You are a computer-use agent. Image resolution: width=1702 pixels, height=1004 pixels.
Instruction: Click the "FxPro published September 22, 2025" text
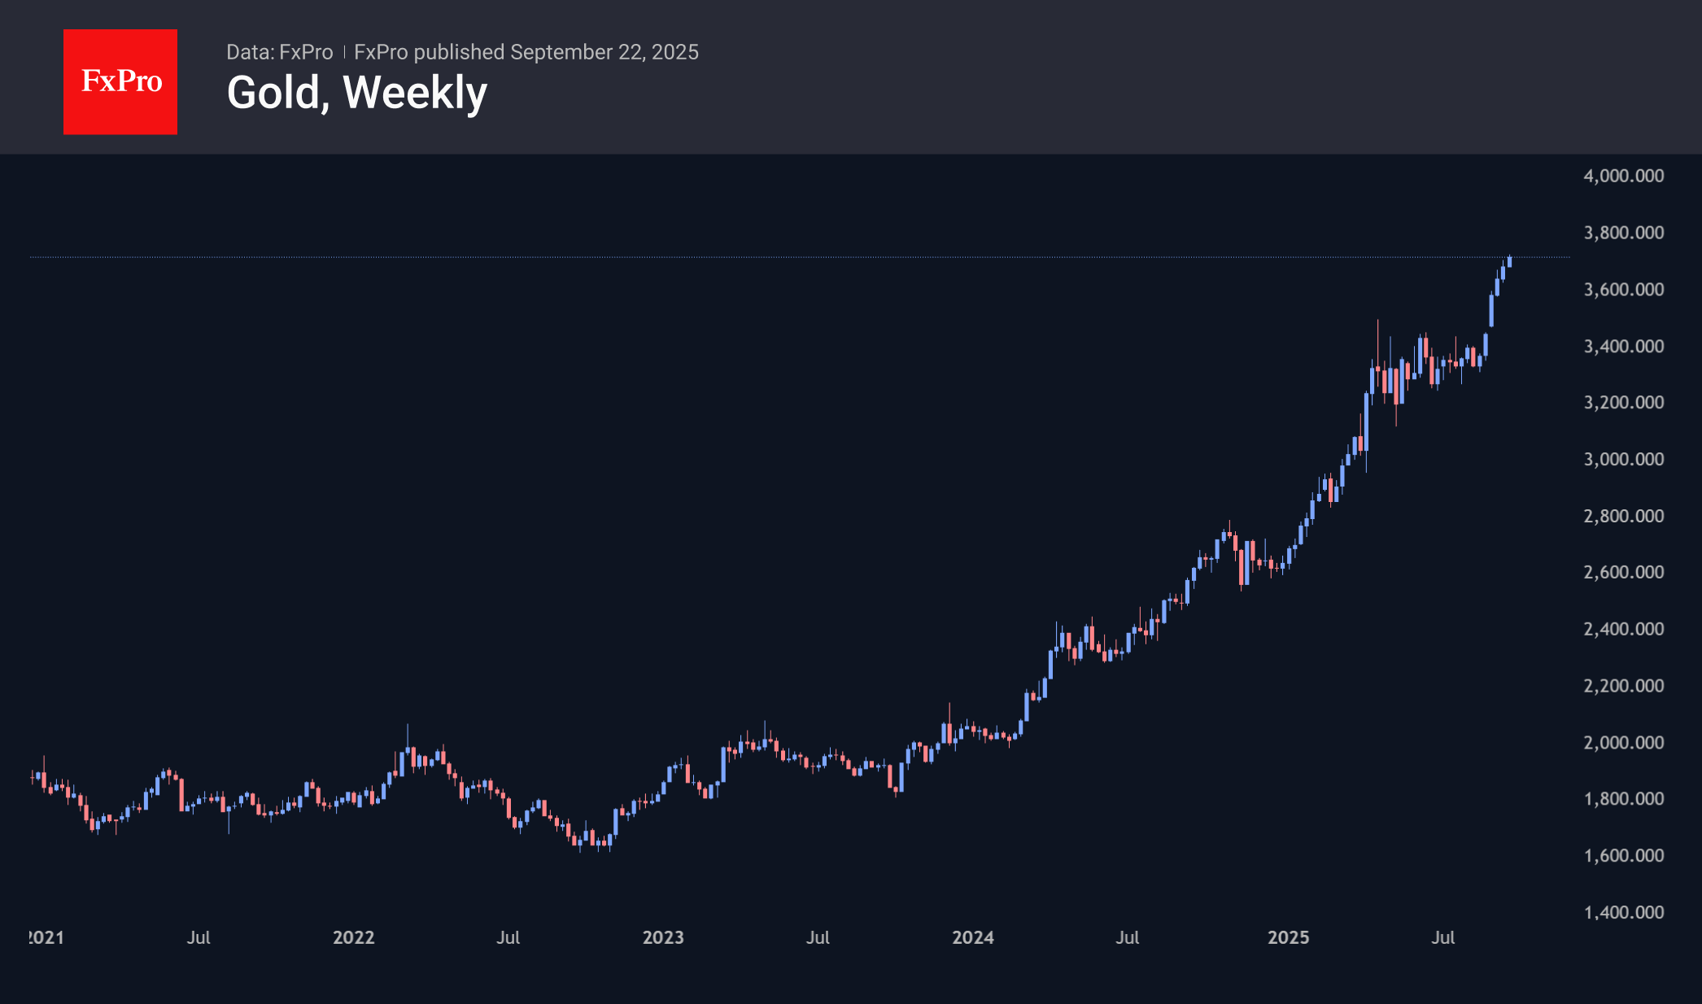pyautogui.click(x=526, y=52)
